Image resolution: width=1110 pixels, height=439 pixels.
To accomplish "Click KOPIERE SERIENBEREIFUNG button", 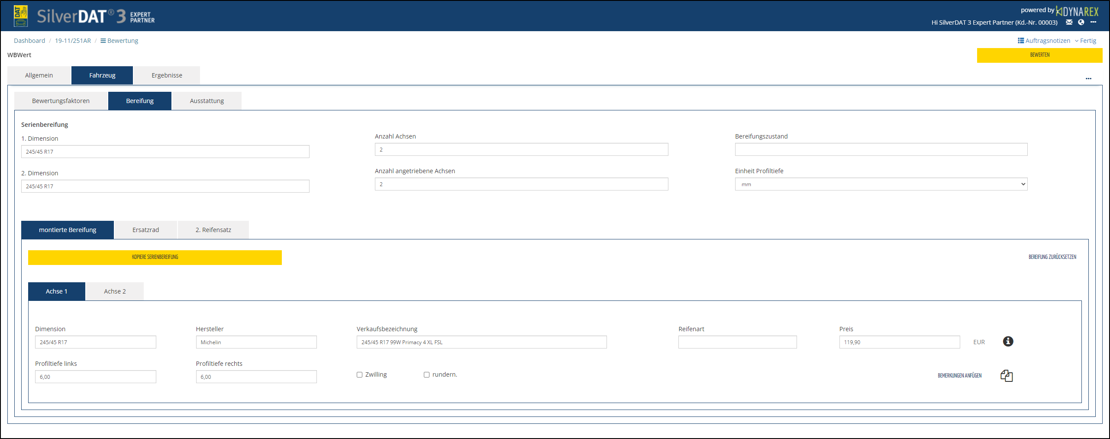I will pos(155,257).
